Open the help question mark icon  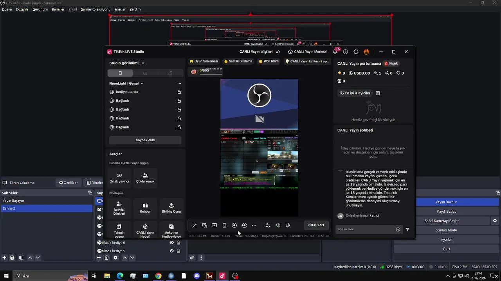click(345, 52)
